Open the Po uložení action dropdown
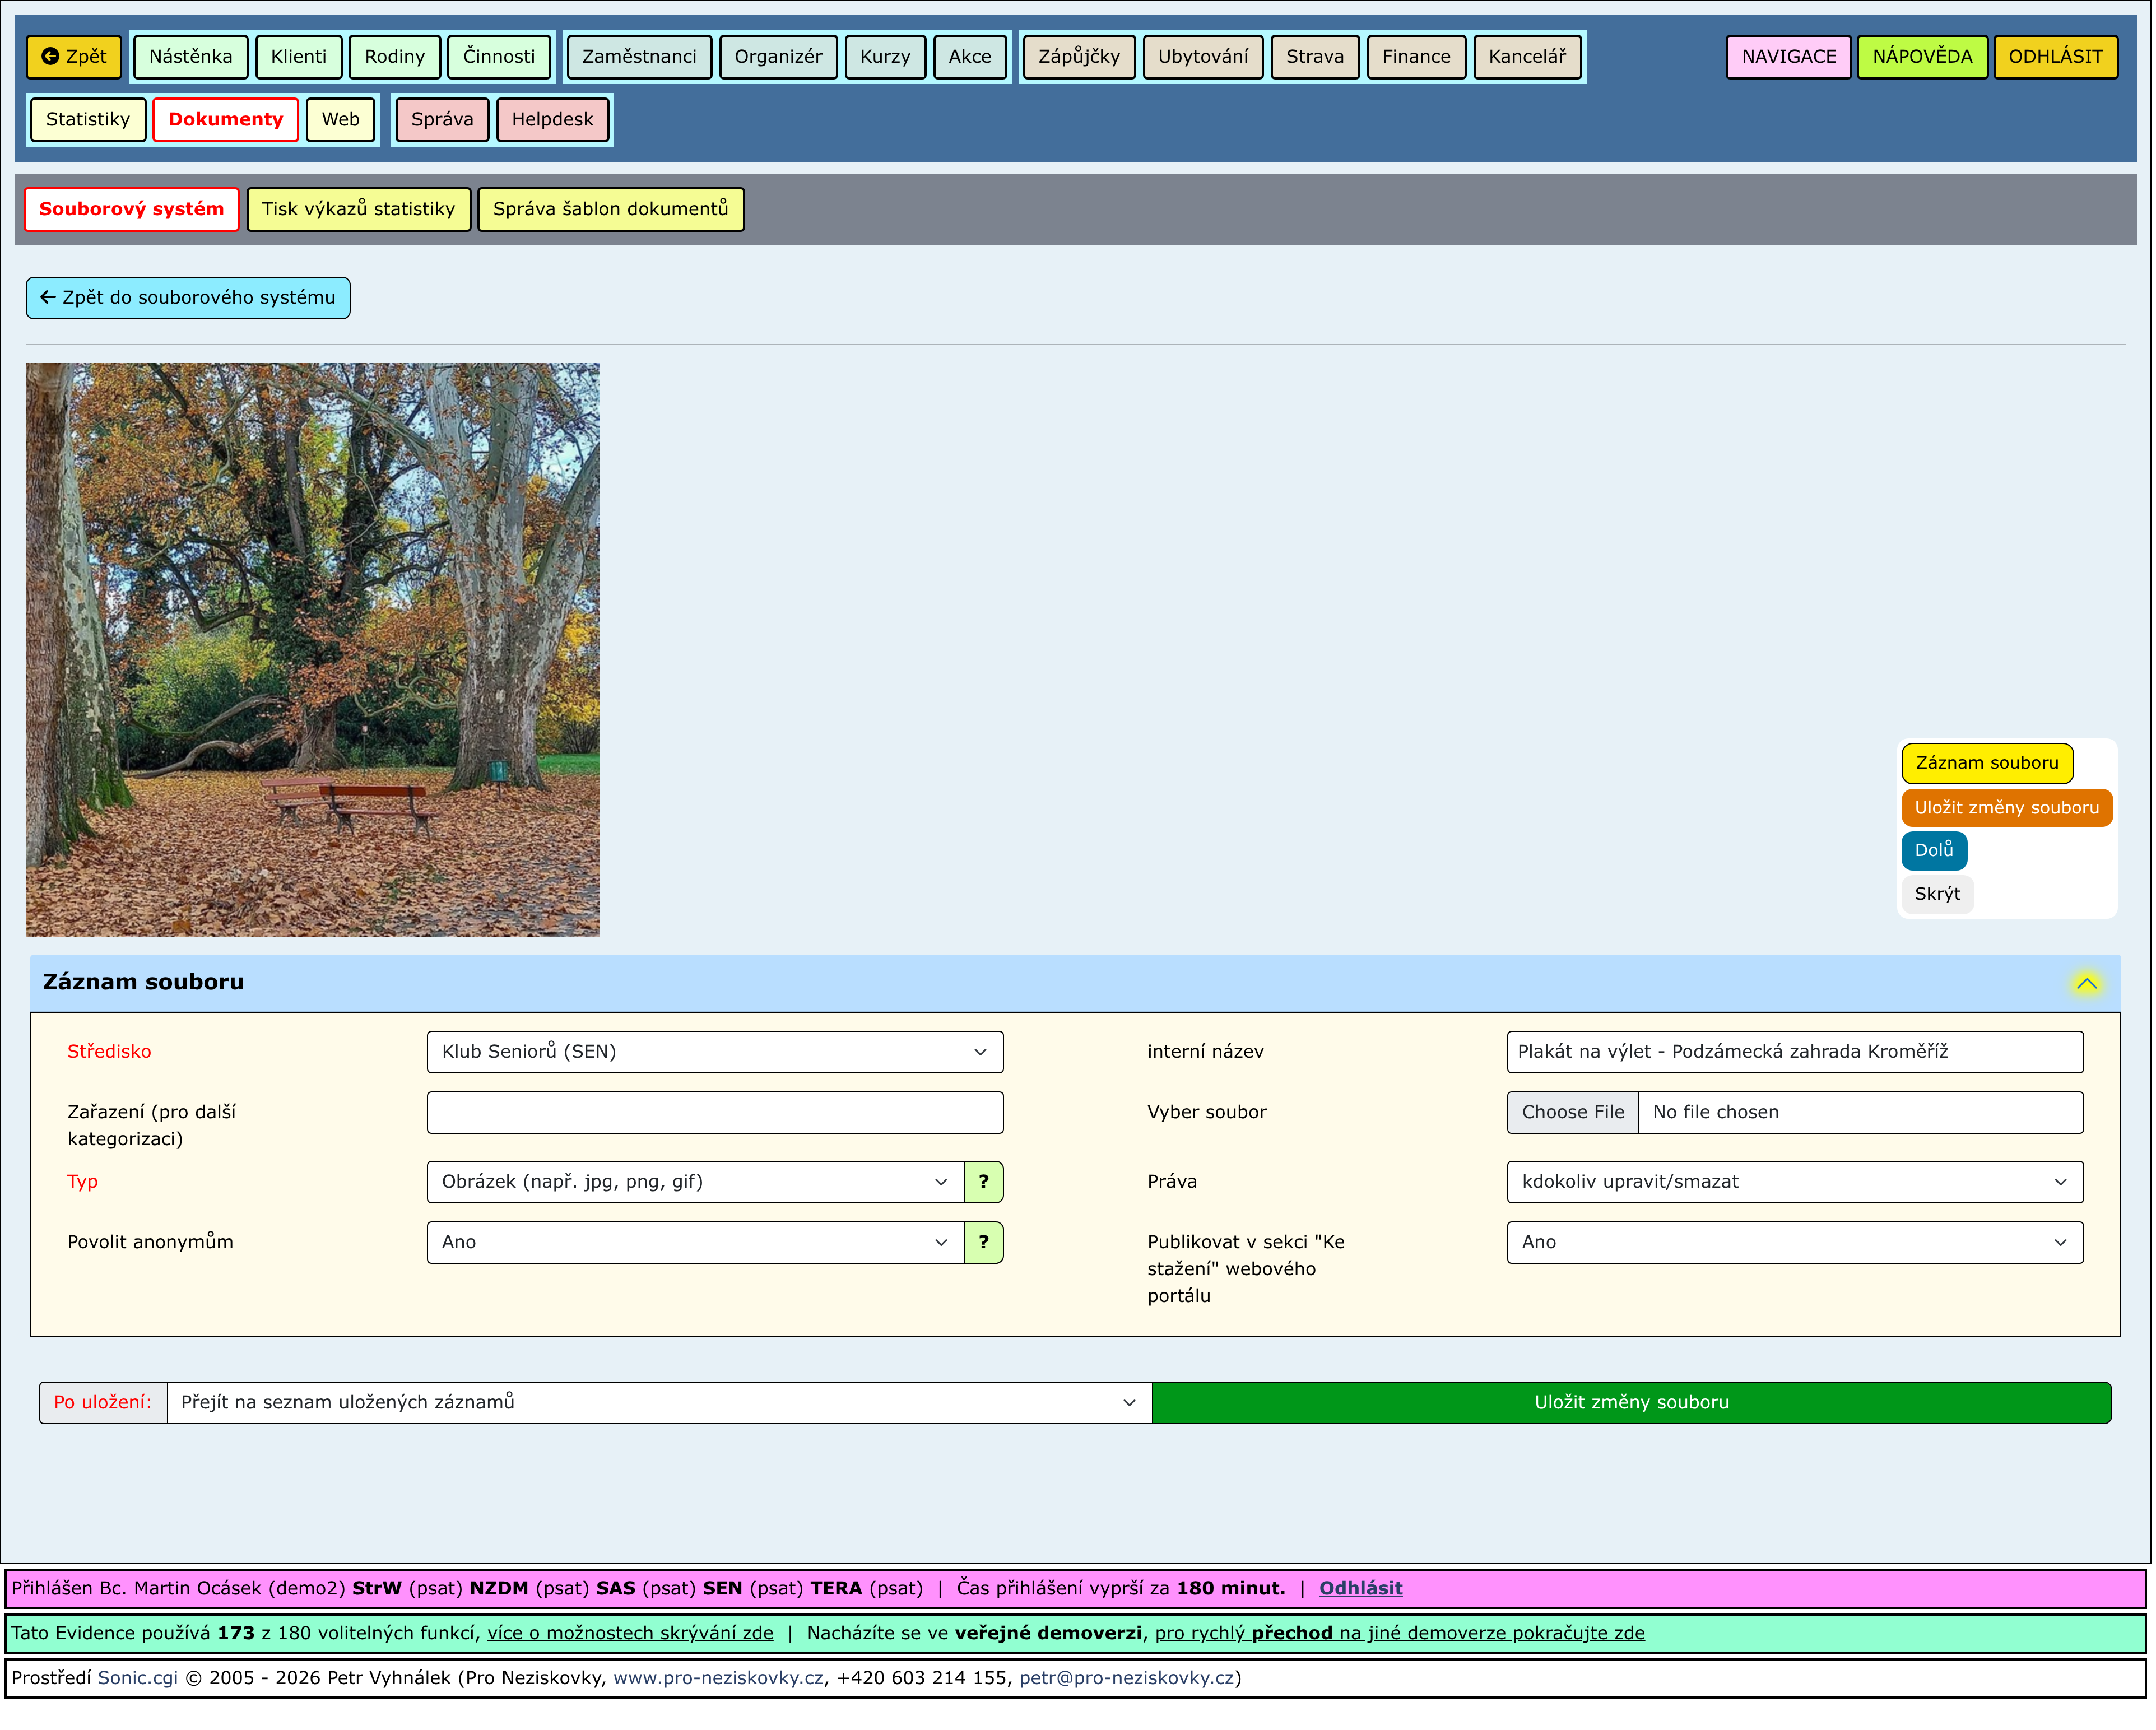The width and height of the screenshot is (2156, 1730). 660,1404
